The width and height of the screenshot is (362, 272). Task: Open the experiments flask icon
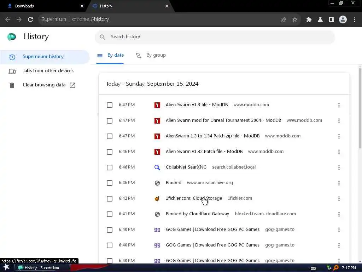pos(320,20)
